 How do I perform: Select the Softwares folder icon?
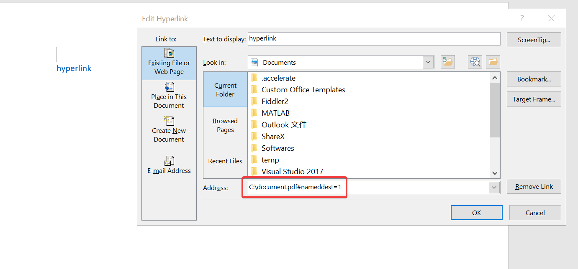(254, 148)
